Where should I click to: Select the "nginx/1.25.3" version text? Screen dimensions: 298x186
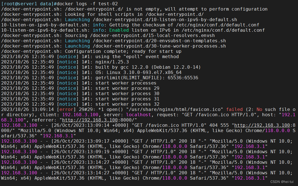tap(112, 62)
